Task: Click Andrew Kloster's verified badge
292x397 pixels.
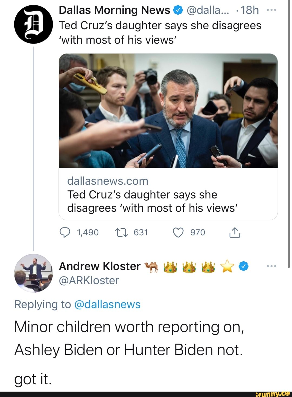Action: 243,266
